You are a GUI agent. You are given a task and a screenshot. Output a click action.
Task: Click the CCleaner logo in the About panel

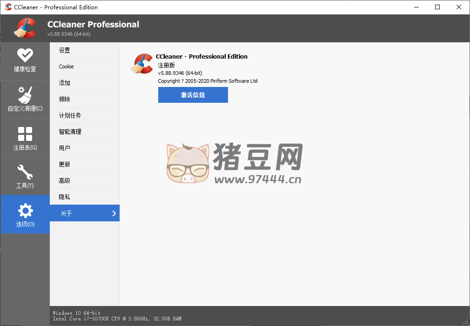tap(142, 64)
